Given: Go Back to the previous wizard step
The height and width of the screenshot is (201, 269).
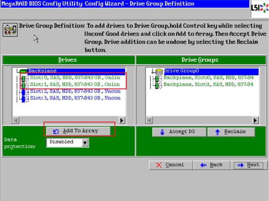Looking at the screenshot, I should click(x=212, y=165).
